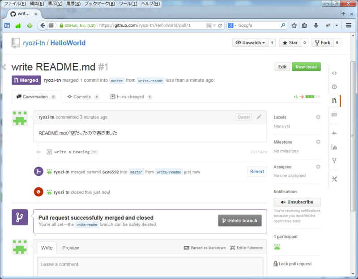
Task: Switch to the Conversation tab
Action: pyautogui.click(x=36, y=97)
